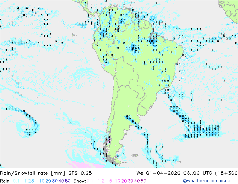Click the 'Rain' legend label
This screenshot has height=184, width=238.
5,181
